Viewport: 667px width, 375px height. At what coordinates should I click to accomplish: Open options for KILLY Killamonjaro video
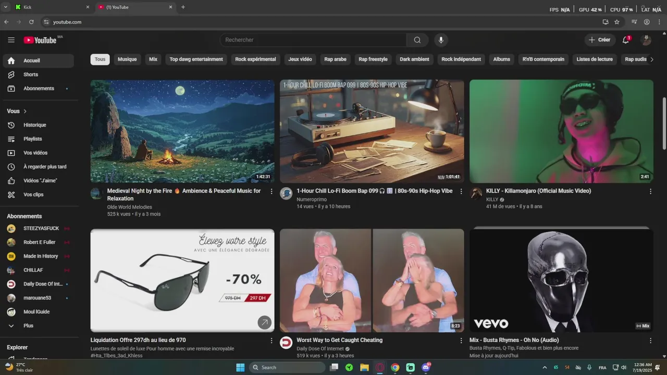point(650,191)
